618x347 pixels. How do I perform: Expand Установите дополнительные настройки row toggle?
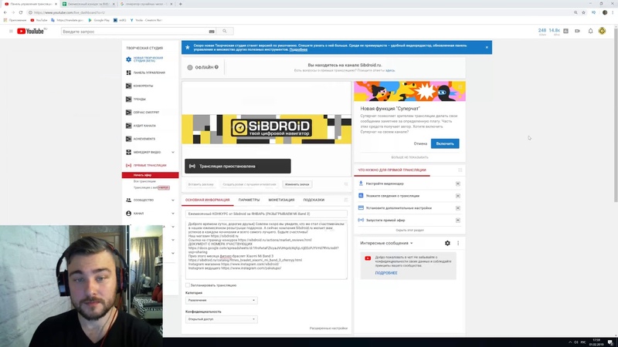pos(458,208)
